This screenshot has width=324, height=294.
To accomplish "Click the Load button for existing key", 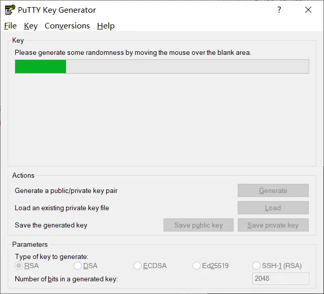I will click(273, 208).
